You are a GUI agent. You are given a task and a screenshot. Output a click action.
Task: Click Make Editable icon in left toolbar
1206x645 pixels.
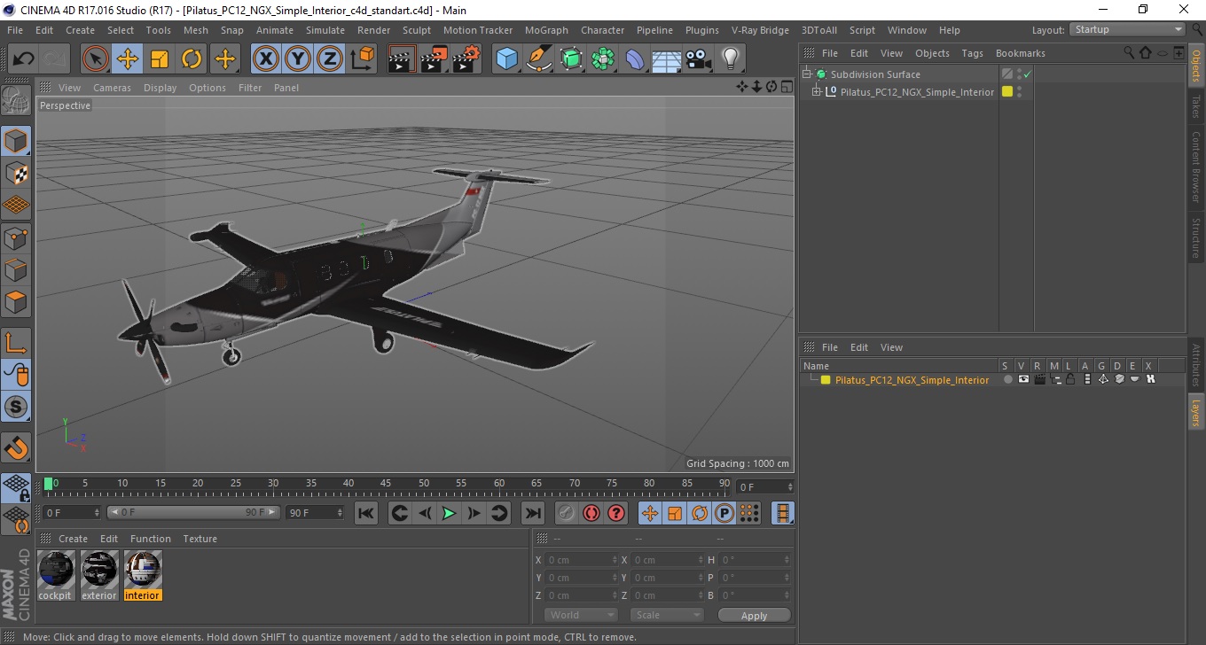[x=16, y=100]
